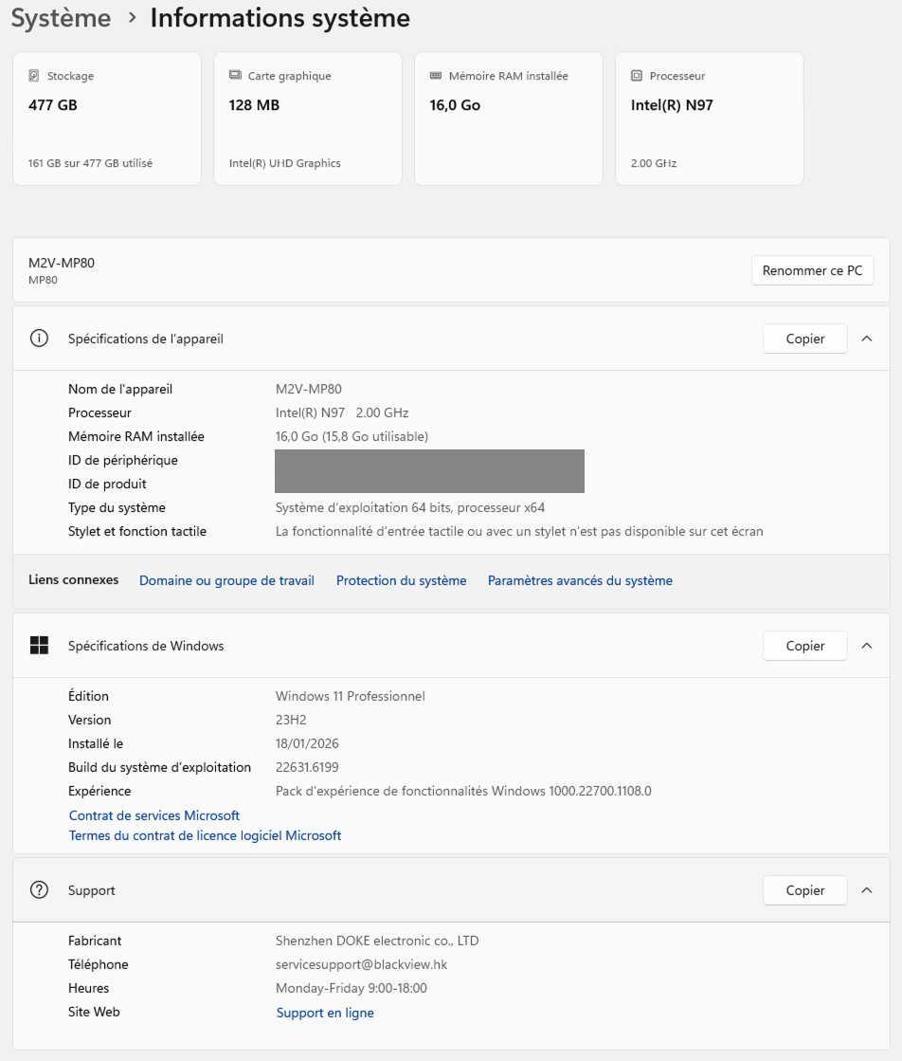Collapse the Spécifications de Windows section
902x1061 pixels.
coord(867,646)
